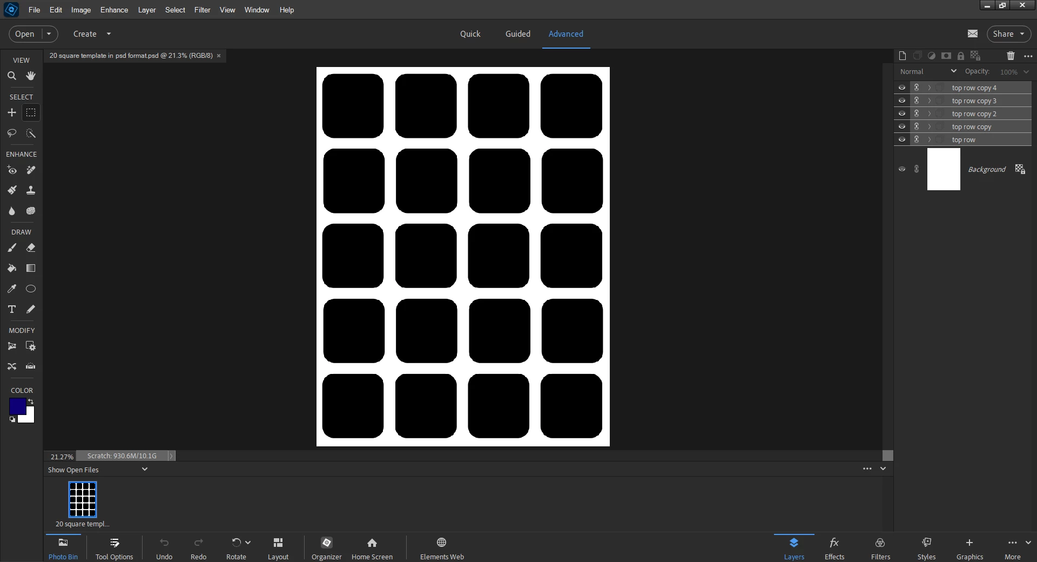The image size is (1037, 562).
Task: Click the dark blue foreground color swatch
Action: (17, 406)
